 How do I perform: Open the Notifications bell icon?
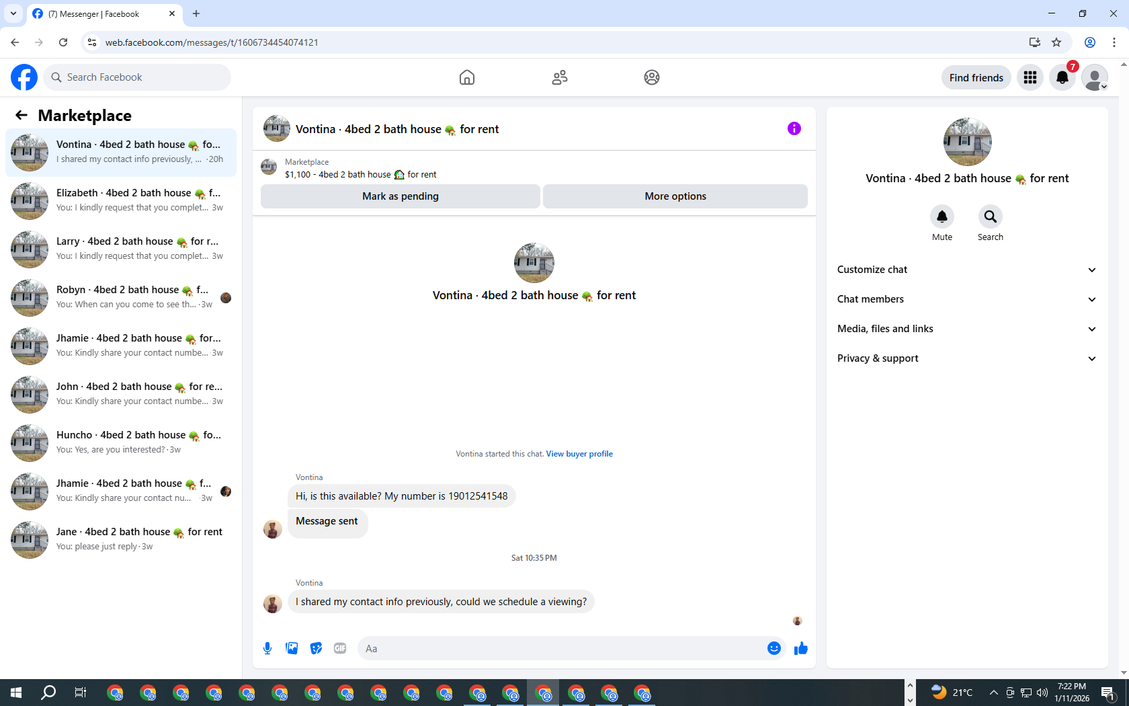[1062, 77]
